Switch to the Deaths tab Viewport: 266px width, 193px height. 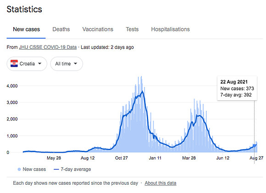61,29
